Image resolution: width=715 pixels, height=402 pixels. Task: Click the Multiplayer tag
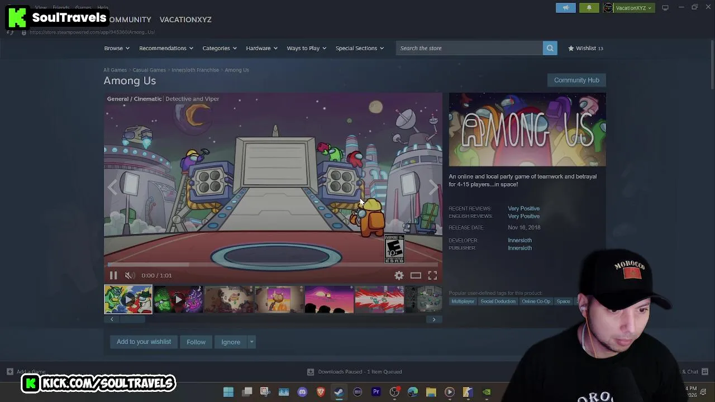(x=463, y=301)
